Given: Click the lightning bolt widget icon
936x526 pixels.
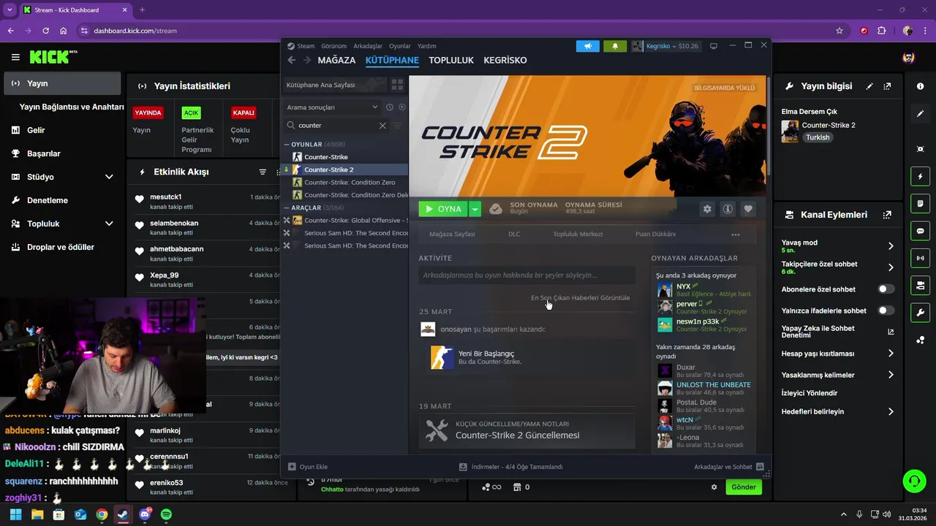Looking at the screenshot, I should pyautogui.click(x=920, y=176).
